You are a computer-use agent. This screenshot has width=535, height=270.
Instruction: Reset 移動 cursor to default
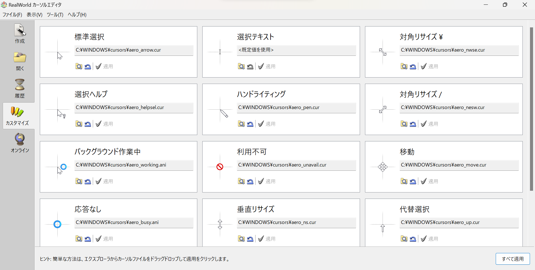(413, 181)
